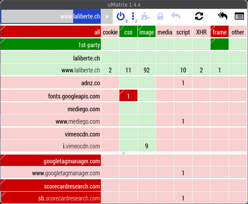Toggle the green 'css' column header
The width and height of the screenshot is (248, 204).
point(128,31)
